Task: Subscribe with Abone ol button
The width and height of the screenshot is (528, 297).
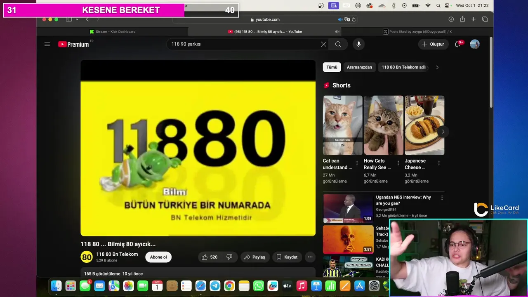Action: pyautogui.click(x=158, y=257)
